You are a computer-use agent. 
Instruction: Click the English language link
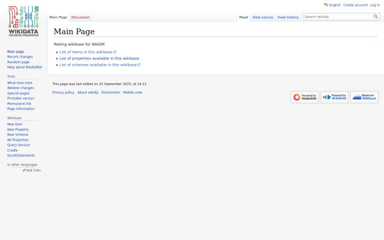pyautogui.click(x=335, y=5)
